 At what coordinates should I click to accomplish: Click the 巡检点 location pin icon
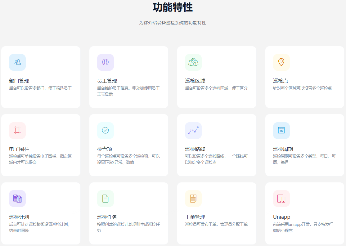(281, 62)
